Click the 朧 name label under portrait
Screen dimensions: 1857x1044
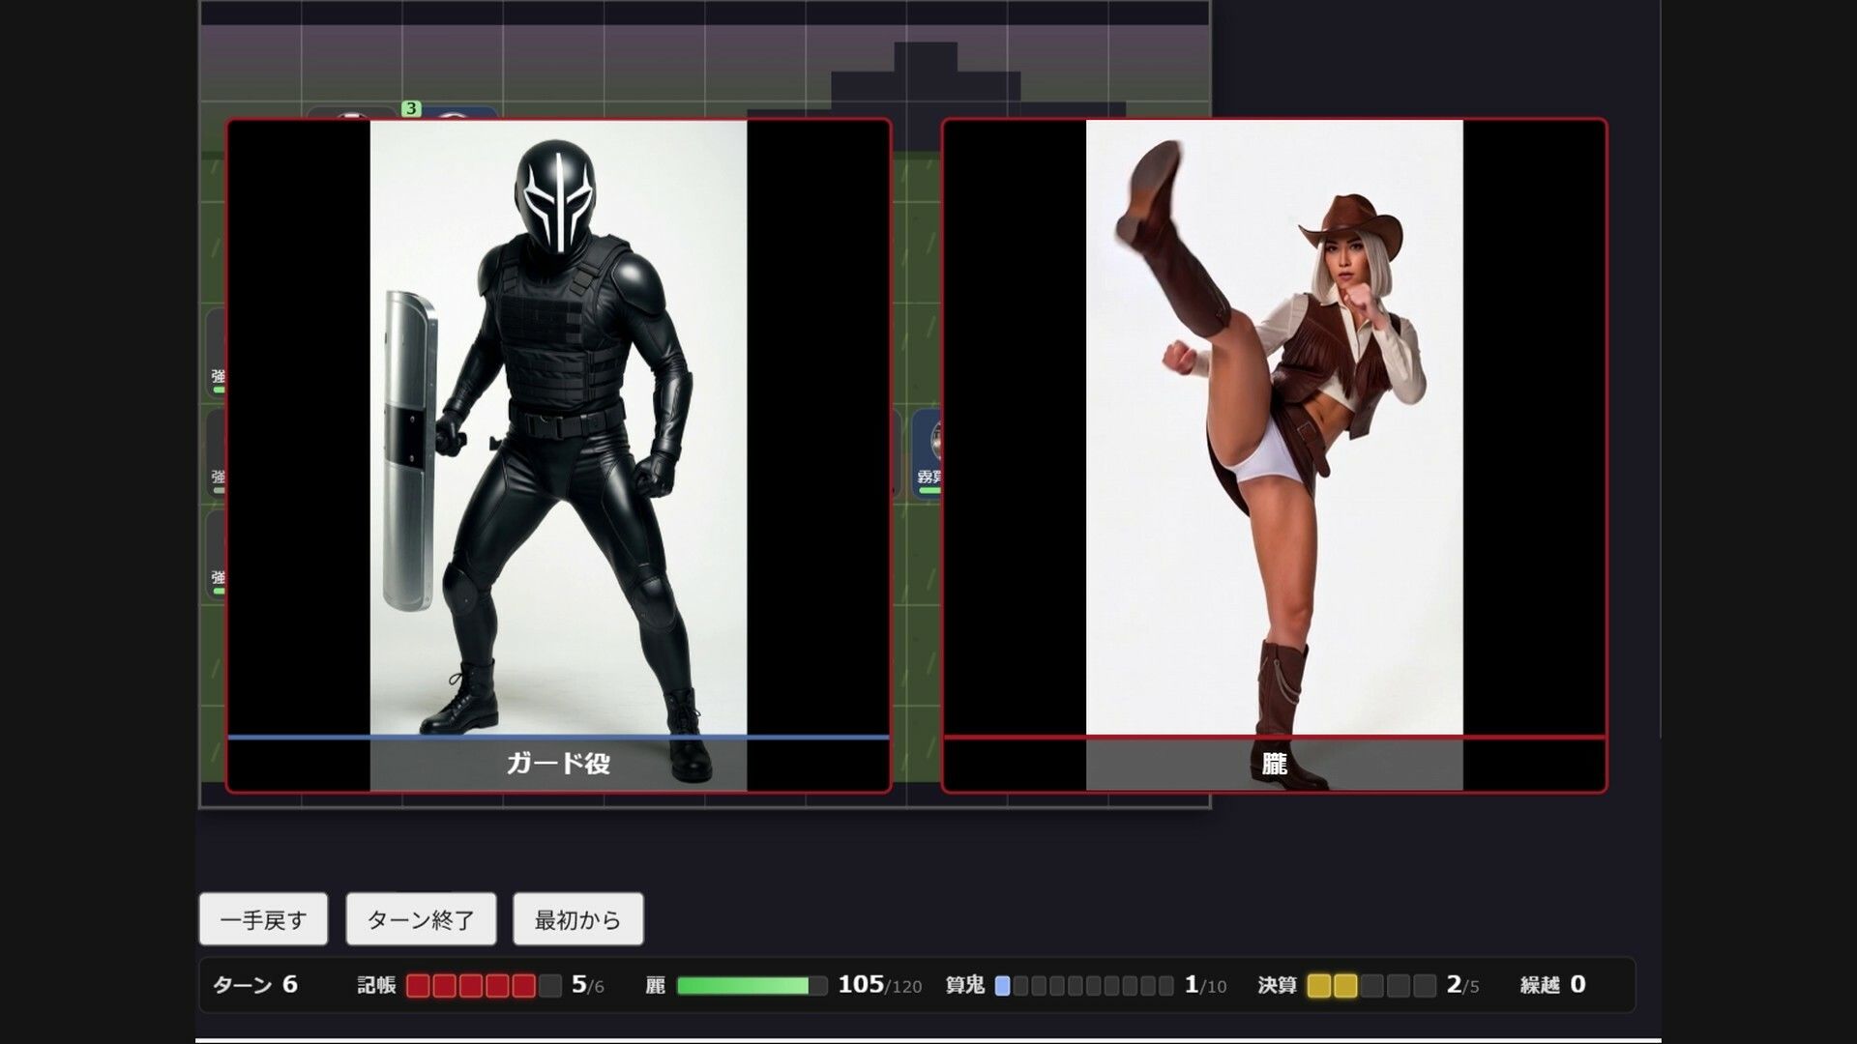[x=1274, y=764]
